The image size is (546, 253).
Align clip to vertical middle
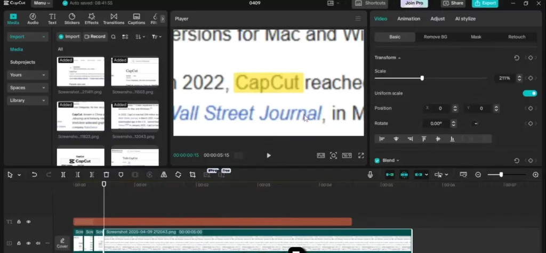[x=438, y=139]
